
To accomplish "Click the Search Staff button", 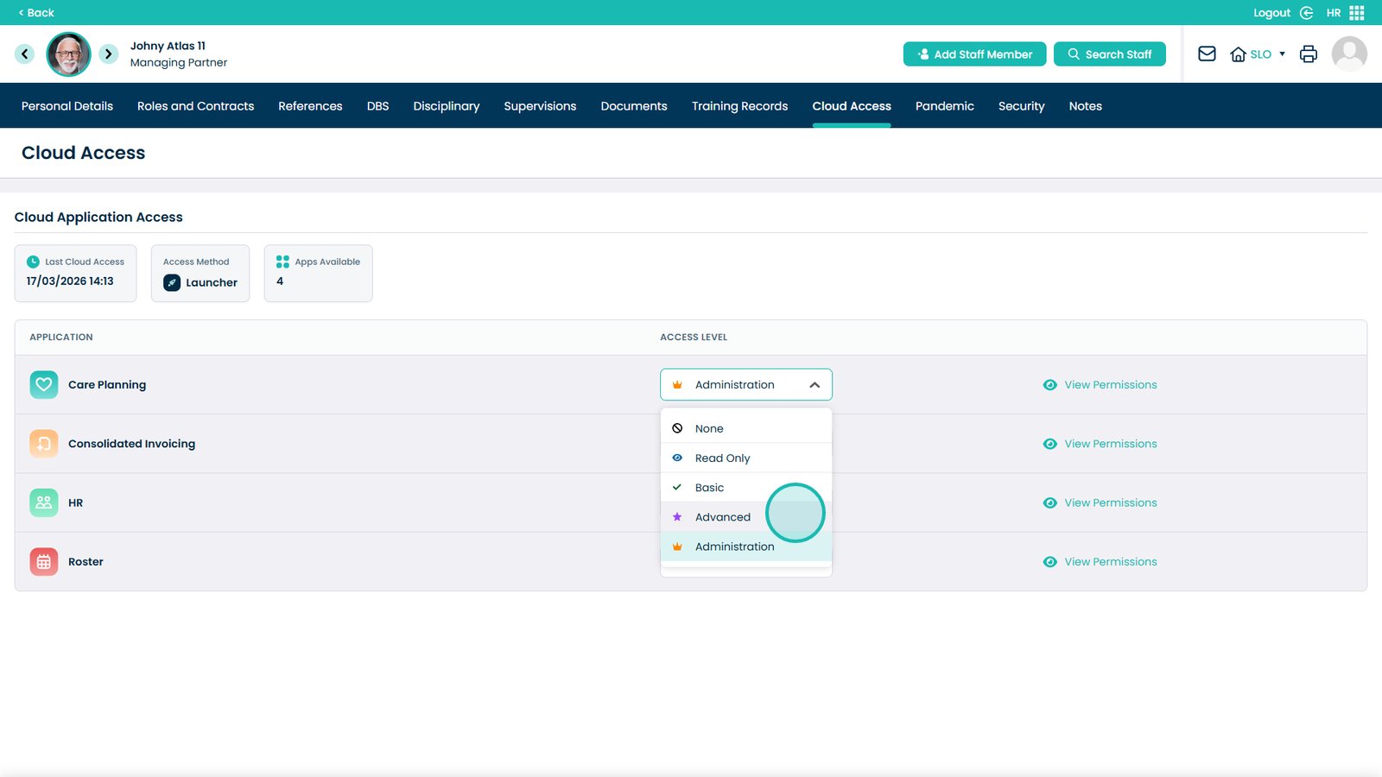I will click(1109, 54).
